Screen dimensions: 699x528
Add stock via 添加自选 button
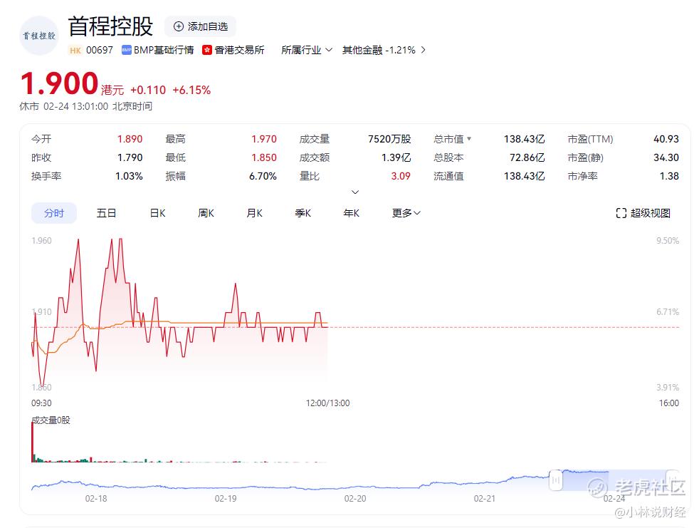[200, 26]
